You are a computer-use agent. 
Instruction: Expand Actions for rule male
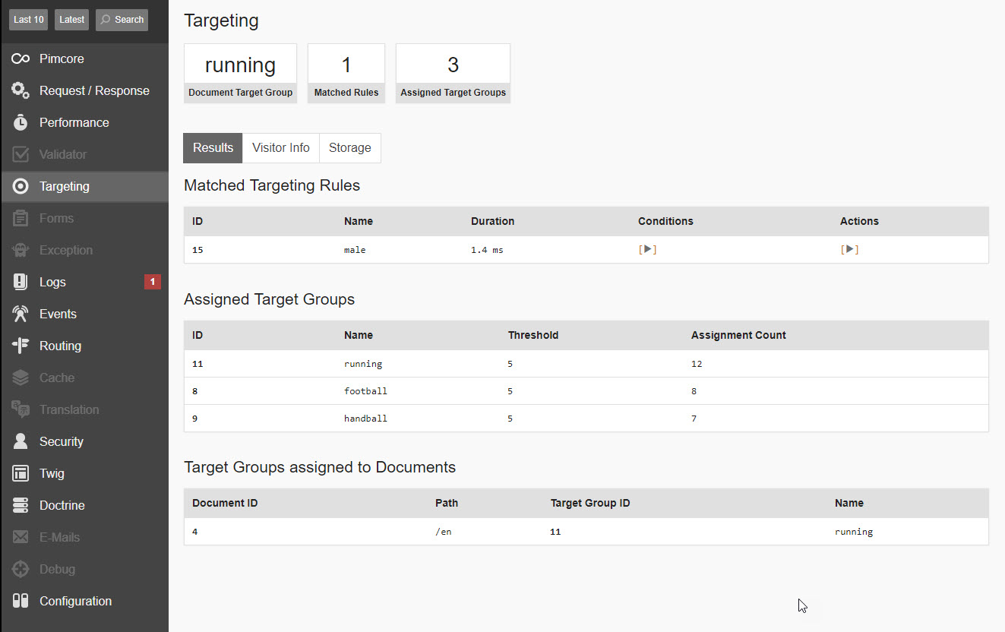pos(849,249)
